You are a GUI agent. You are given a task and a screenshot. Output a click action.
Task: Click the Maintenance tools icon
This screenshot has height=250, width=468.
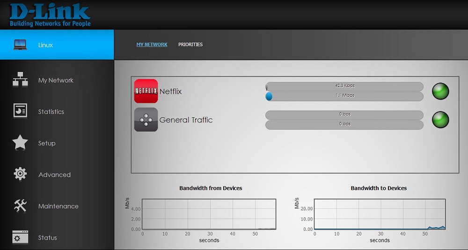click(x=20, y=206)
